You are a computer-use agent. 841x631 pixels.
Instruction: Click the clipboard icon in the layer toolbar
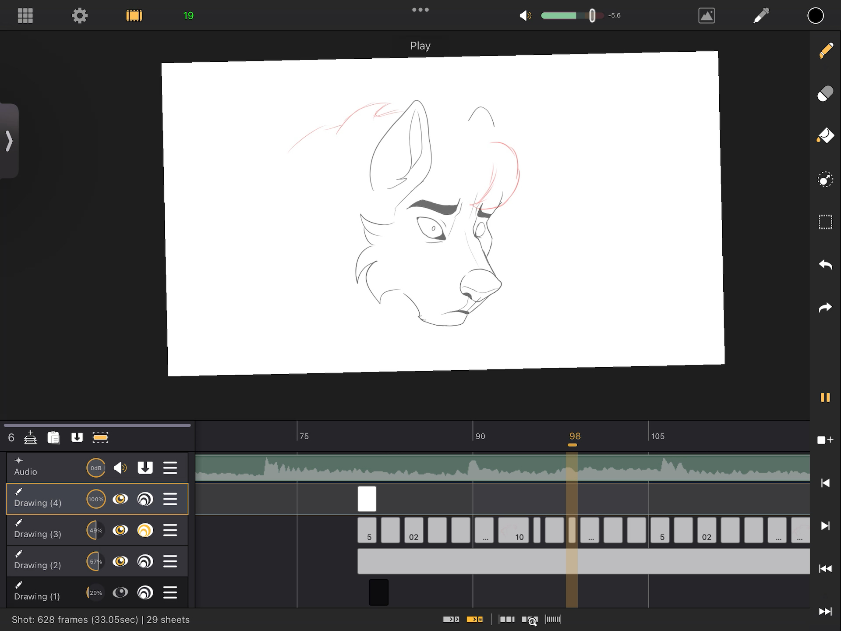[53, 437]
